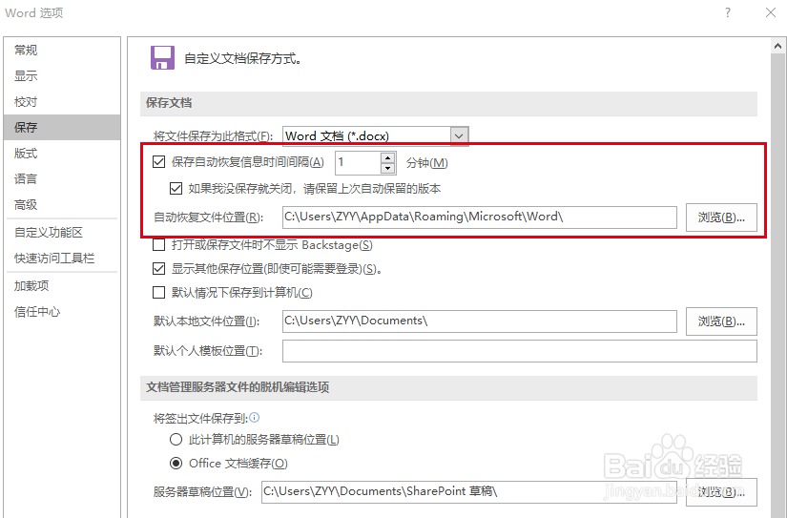This screenshot has width=787, height=518.
Task: Browse for the 自动恢复文件位置 folder
Action: (x=721, y=218)
